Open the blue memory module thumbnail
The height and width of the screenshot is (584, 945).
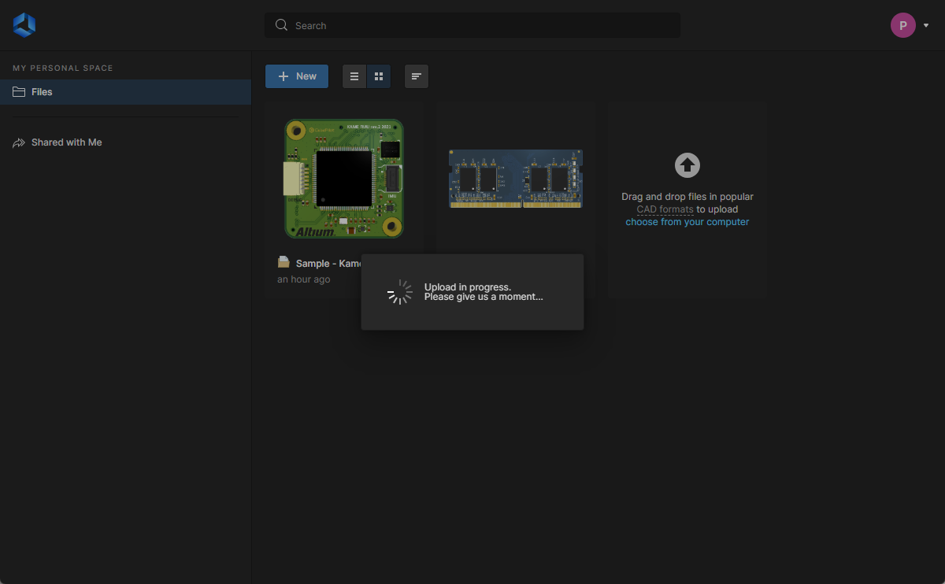pos(516,179)
